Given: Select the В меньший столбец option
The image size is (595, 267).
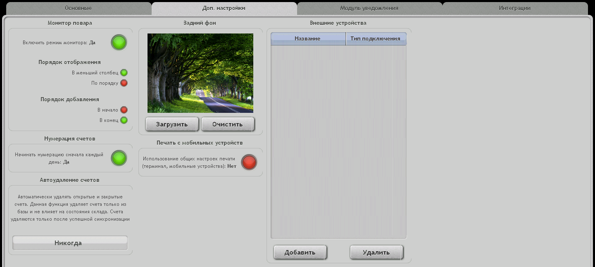Looking at the screenshot, I should (x=124, y=73).
